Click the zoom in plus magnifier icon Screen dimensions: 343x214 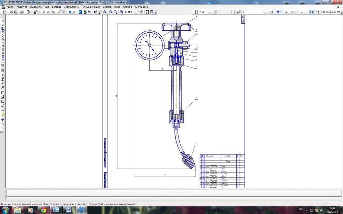coord(121,12)
